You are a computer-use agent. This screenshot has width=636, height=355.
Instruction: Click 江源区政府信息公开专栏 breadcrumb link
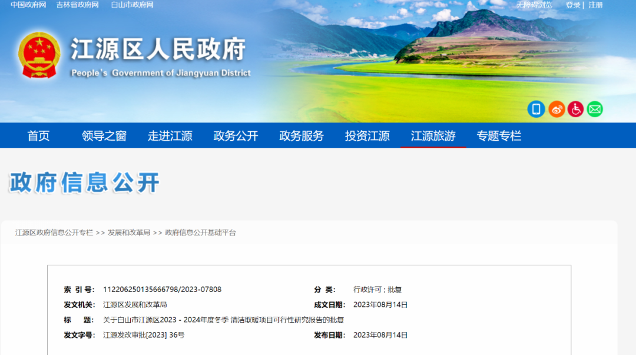tap(54, 233)
